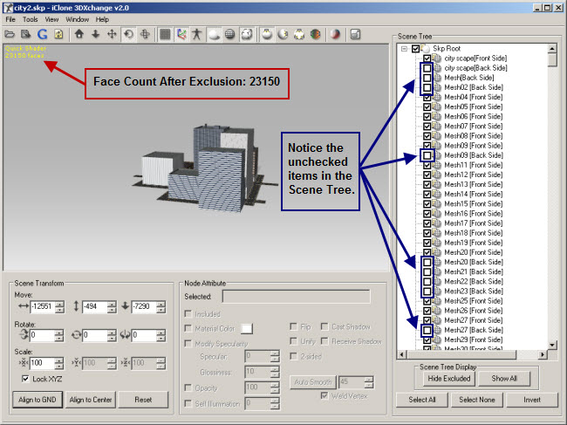Increase Move Z value with up arrow
The image size is (567, 425).
(x=161, y=304)
